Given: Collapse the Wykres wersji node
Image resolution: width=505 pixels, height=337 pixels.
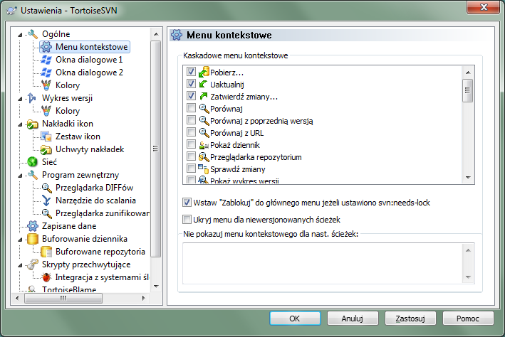Looking at the screenshot, I should pyautogui.click(x=20, y=99).
